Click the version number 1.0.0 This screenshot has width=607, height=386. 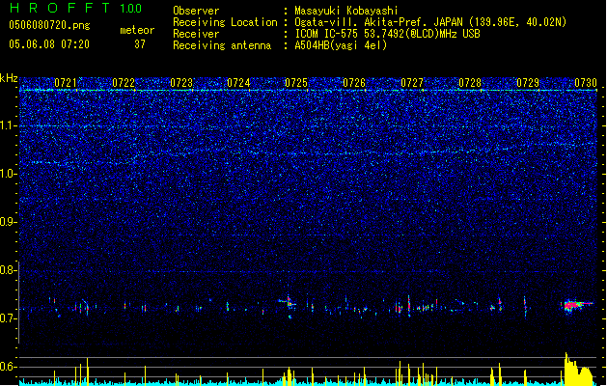(x=131, y=9)
